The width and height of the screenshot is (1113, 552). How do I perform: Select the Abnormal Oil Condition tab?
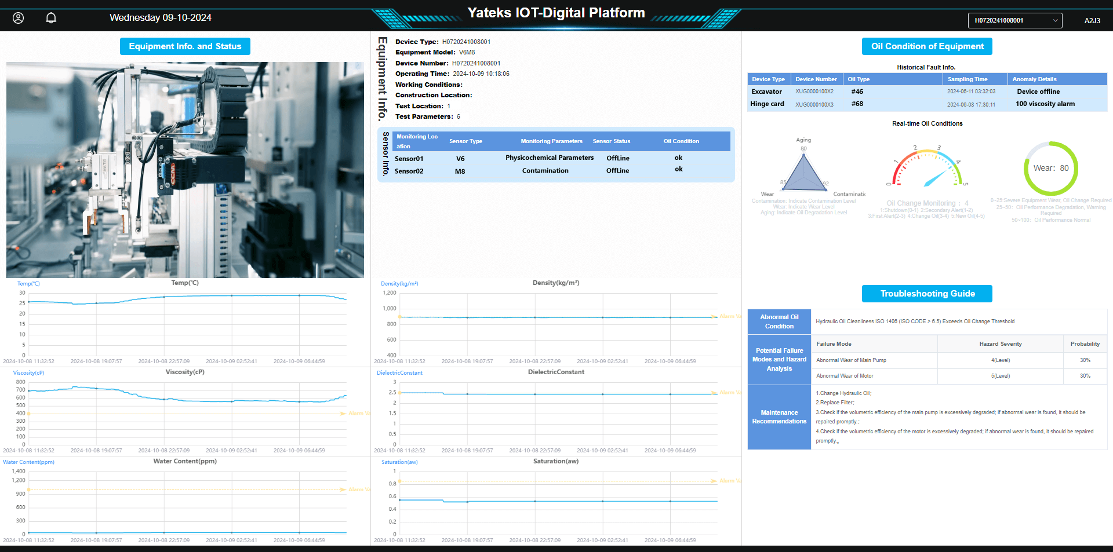[x=779, y=321]
